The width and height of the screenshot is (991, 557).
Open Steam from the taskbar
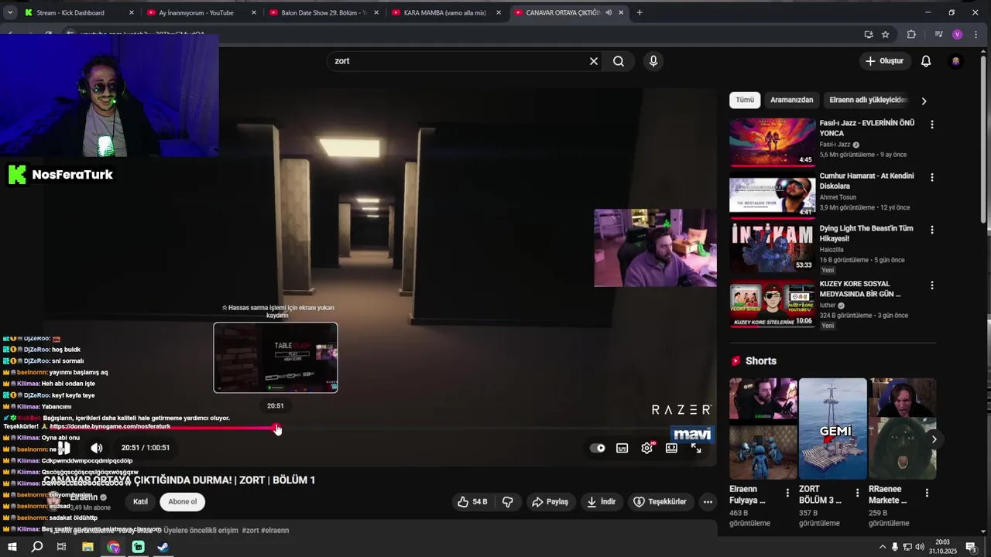163,547
